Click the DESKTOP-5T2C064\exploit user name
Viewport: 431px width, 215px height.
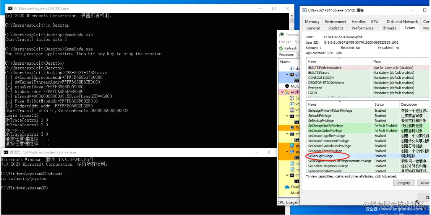tap(343, 37)
